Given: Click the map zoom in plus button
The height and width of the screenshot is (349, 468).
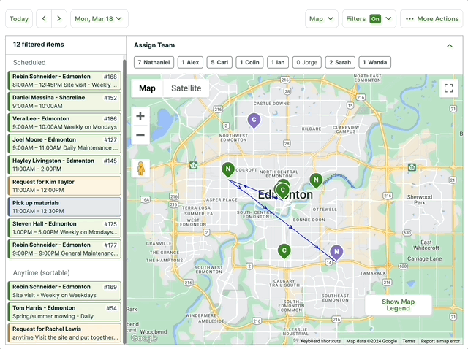Looking at the screenshot, I should (x=140, y=116).
